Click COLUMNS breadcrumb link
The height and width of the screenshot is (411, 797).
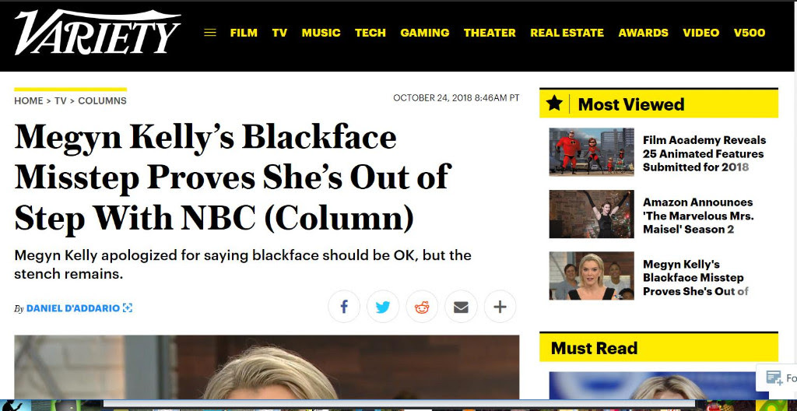coord(102,100)
